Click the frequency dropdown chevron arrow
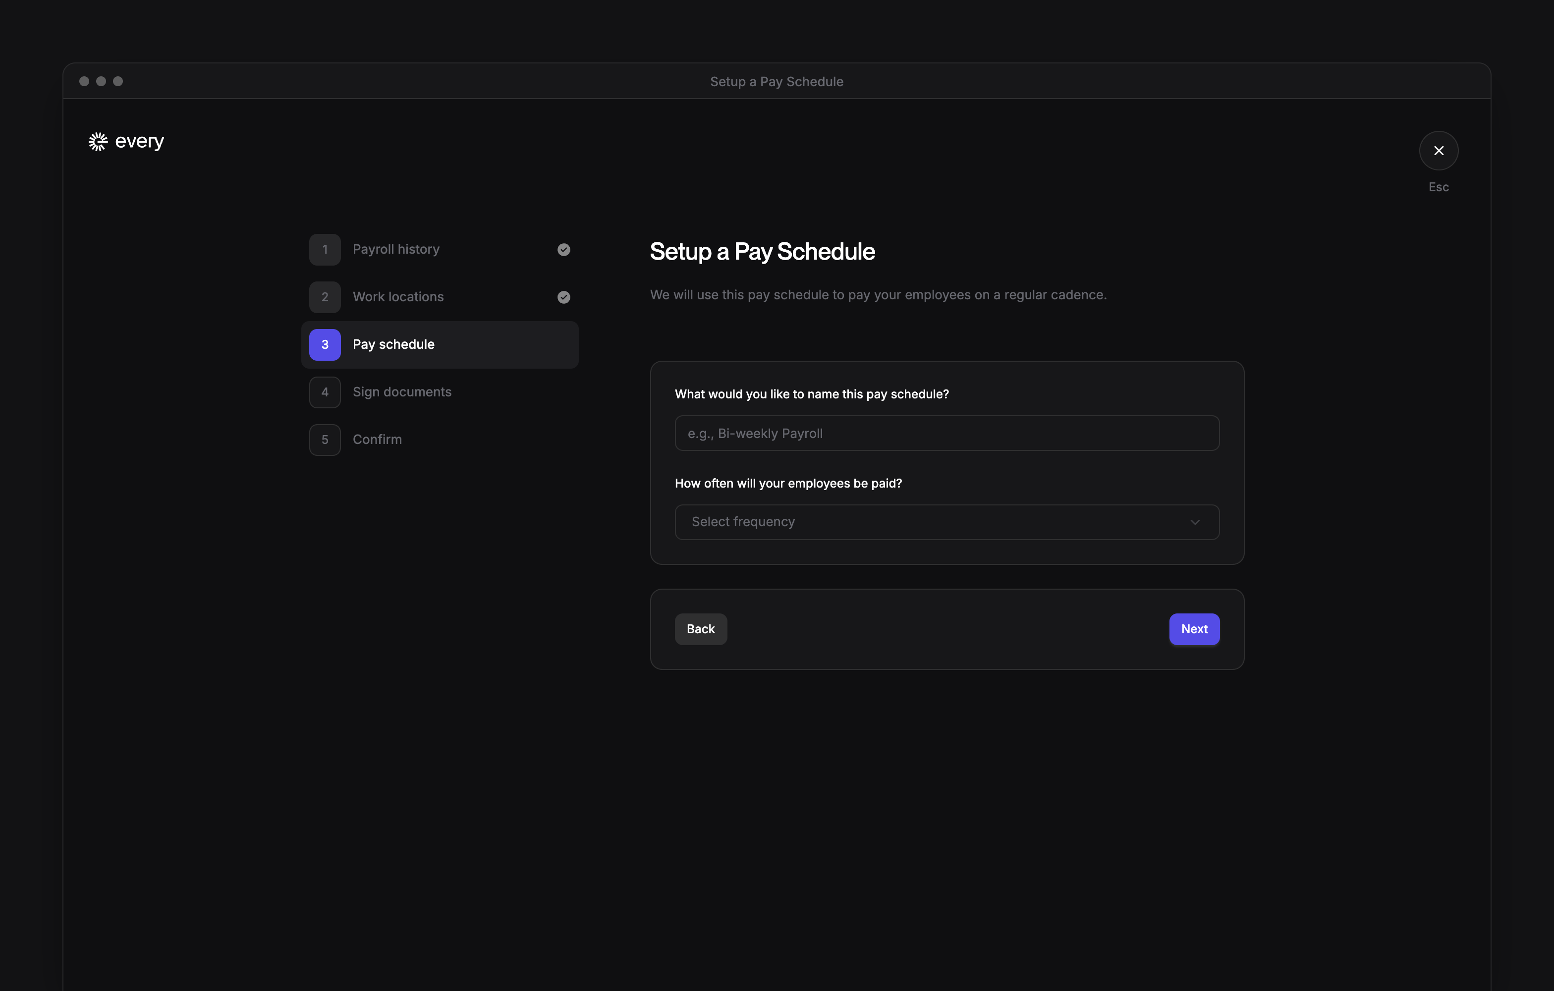 tap(1195, 522)
